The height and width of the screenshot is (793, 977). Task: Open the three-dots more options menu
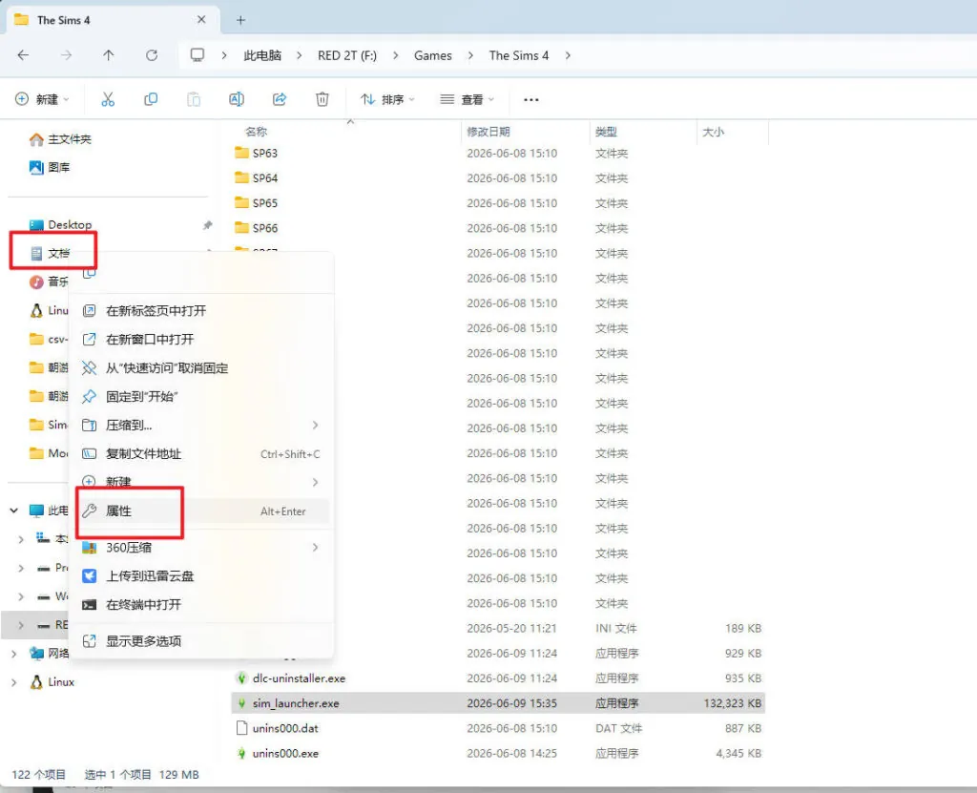click(x=530, y=100)
